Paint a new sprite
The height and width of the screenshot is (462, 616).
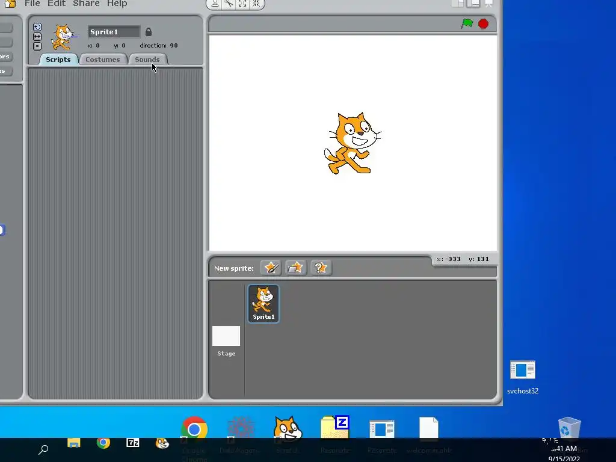pos(271,268)
